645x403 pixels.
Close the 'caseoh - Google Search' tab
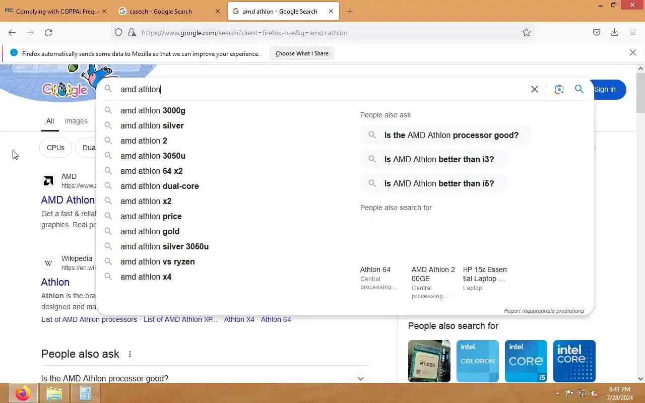click(218, 11)
